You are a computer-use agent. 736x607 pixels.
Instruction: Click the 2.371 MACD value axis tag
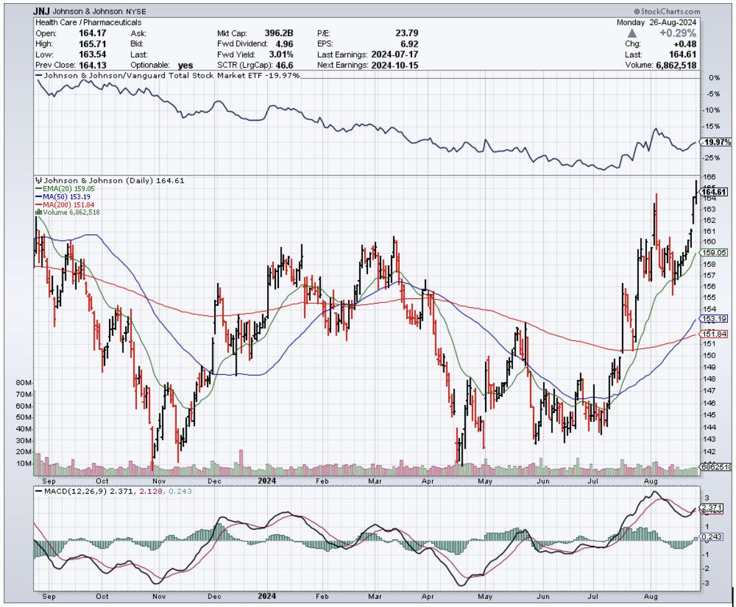(713, 508)
